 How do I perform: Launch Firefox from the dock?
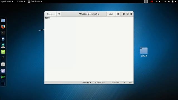pos(3,27)
